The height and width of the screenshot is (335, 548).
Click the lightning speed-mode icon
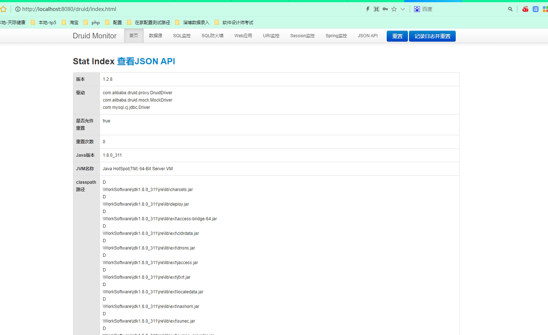click(368, 9)
